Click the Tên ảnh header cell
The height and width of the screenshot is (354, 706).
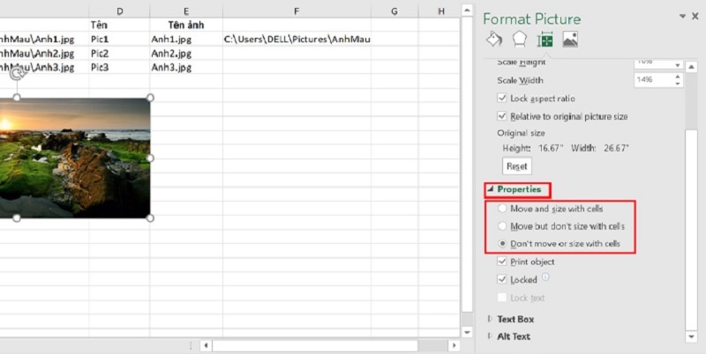[186, 25]
